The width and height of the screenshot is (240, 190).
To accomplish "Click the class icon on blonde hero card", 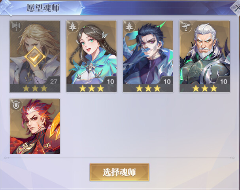I will (x=16, y=27).
